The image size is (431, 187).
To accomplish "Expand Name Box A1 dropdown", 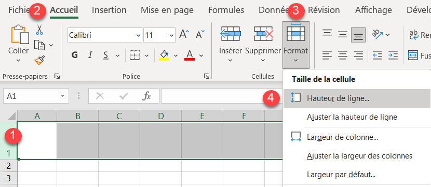I will pyautogui.click(x=62, y=96).
